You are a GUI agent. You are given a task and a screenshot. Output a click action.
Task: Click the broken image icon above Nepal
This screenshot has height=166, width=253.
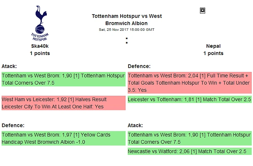click(203, 10)
